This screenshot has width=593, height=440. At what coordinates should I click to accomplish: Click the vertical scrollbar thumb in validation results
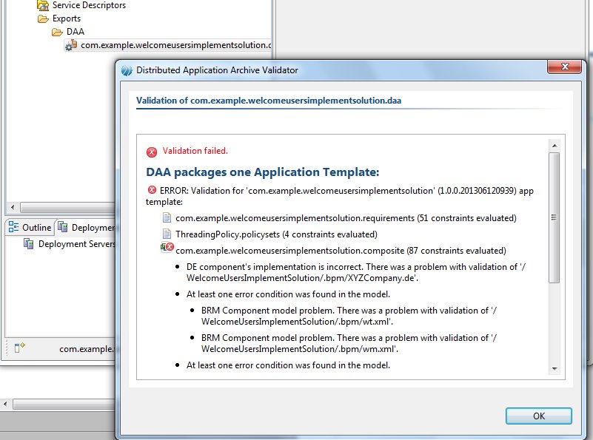[554, 217]
